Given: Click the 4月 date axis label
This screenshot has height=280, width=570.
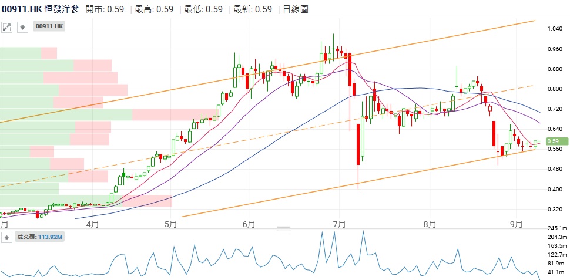Looking at the screenshot, I should [92, 224].
